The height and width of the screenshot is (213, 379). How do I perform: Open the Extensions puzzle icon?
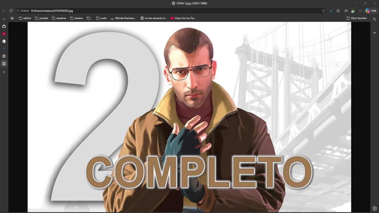(338, 11)
